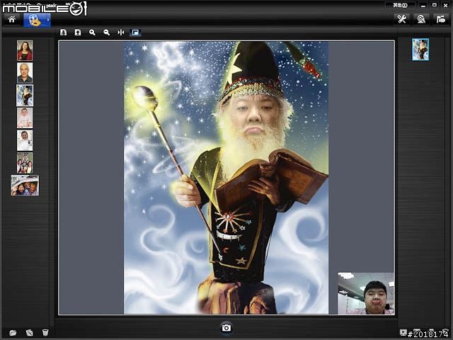This screenshot has height=340, width=453.
Task: Click the first toolbar icon with a person
Action: point(63,33)
